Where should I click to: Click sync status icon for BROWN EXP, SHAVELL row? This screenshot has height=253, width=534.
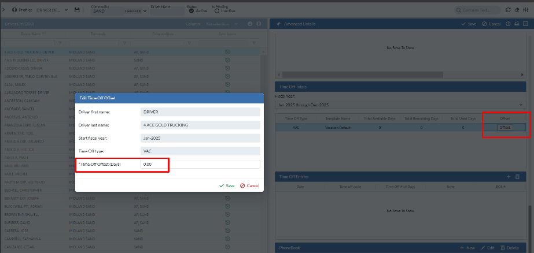pos(227,214)
